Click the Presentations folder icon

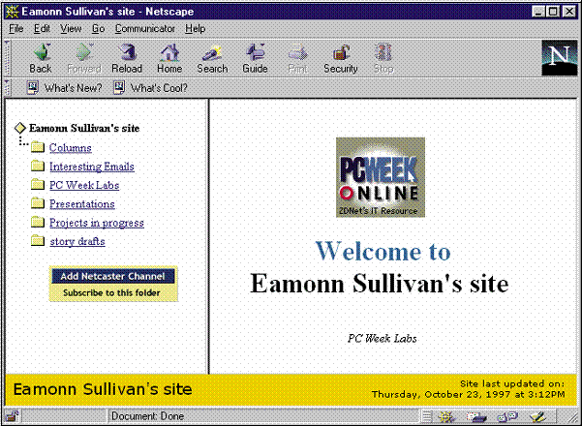[38, 203]
